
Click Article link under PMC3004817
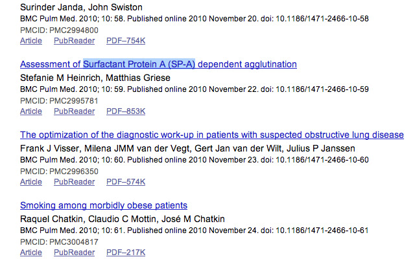pos(31,253)
